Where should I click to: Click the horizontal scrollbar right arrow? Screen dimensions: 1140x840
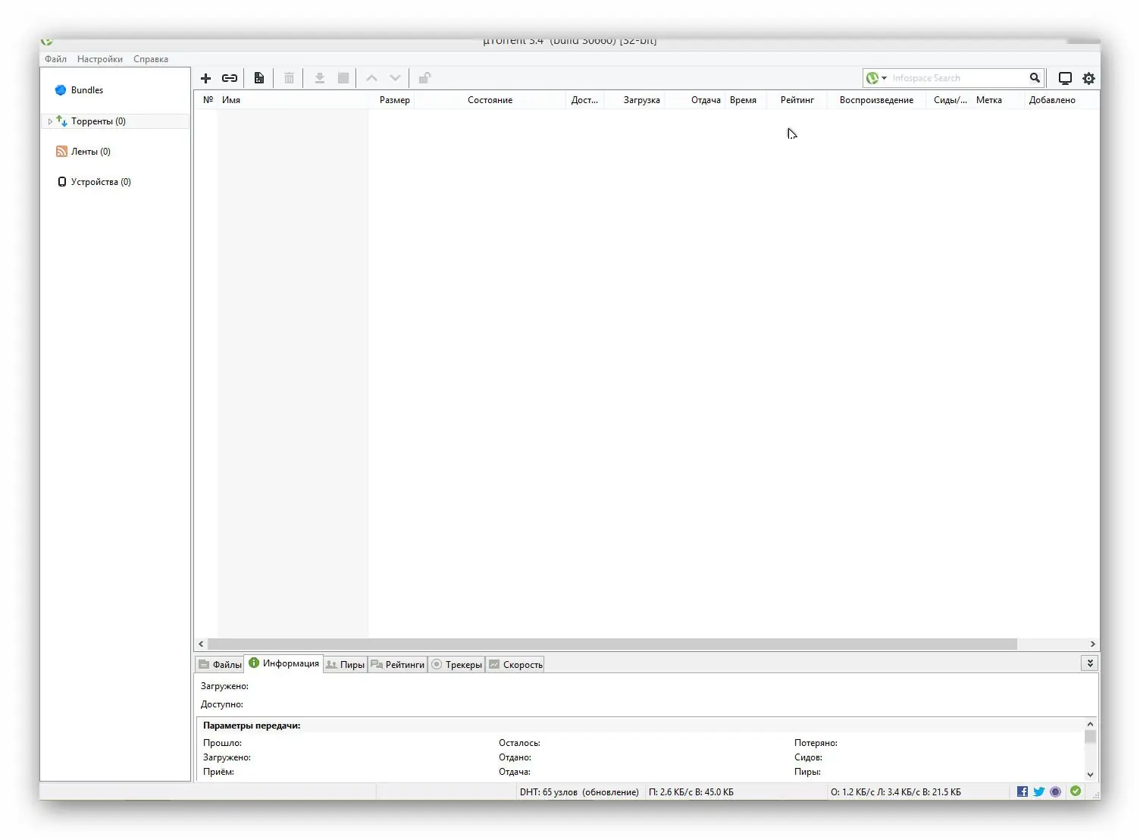tap(1092, 644)
